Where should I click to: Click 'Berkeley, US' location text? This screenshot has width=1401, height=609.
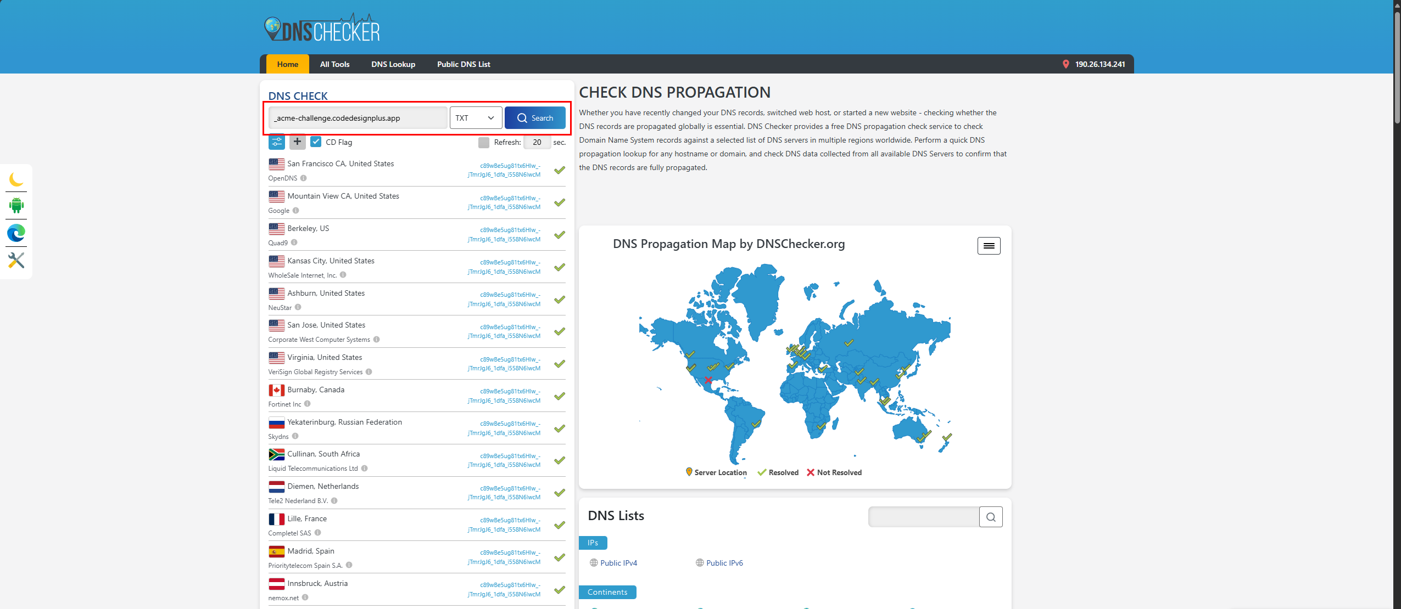[308, 228]
